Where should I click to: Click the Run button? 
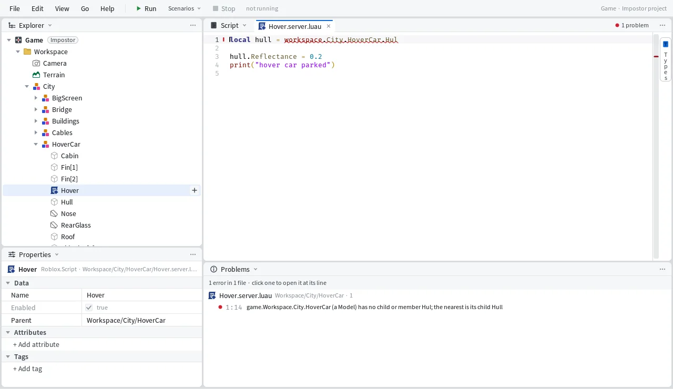click(146, 8)
